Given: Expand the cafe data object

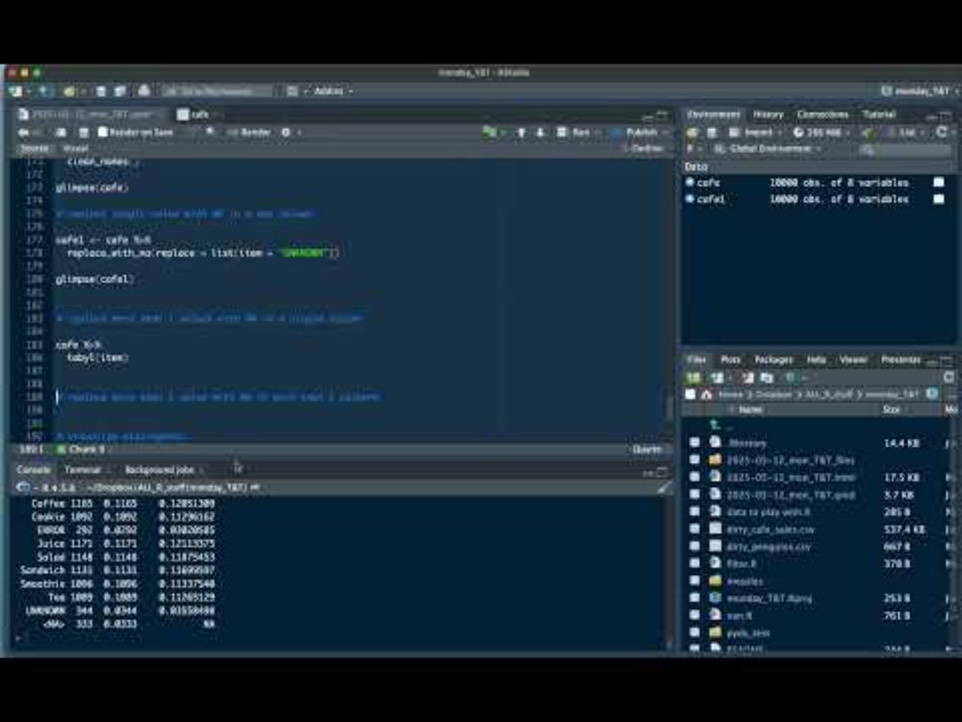Looking at the screenshot, I should [690, 182].
